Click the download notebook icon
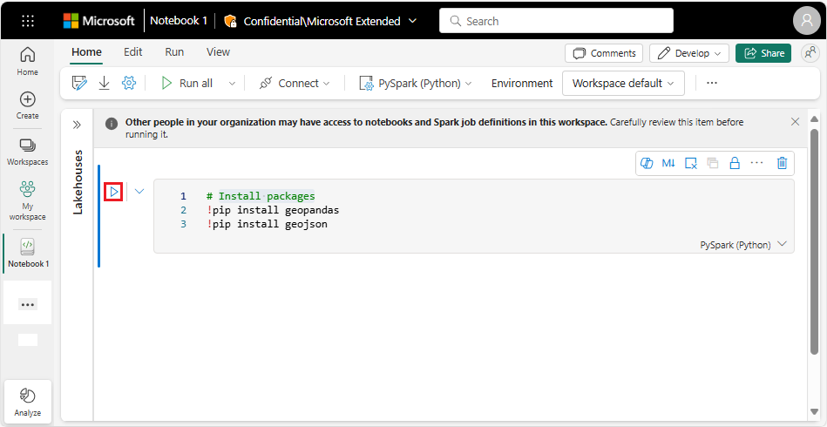 coord(105,83)
